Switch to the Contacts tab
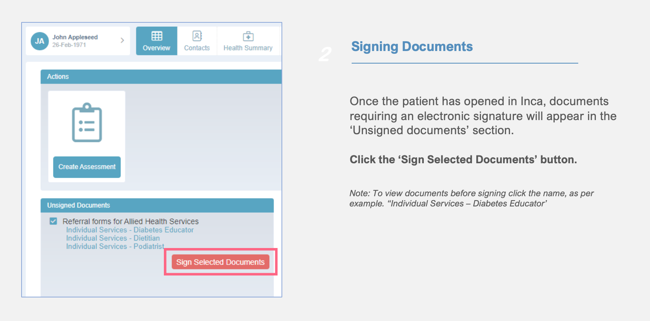 click(x=197, y=41)
